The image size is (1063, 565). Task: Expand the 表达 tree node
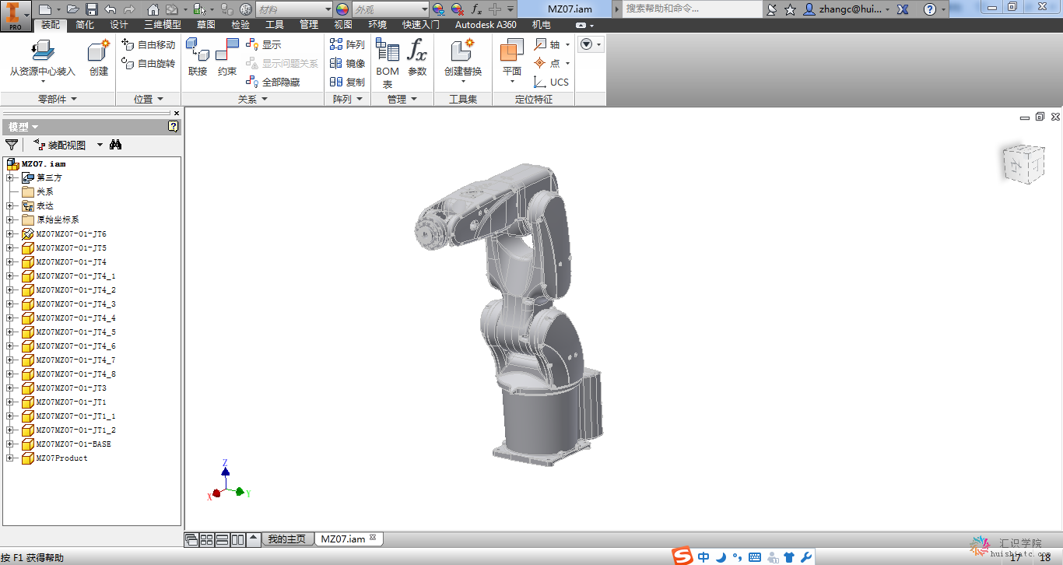coord(10,205)
